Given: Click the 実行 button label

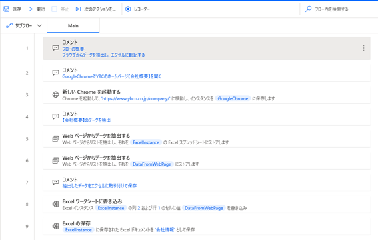Looking at the screenshot, I should pos(41,9).
